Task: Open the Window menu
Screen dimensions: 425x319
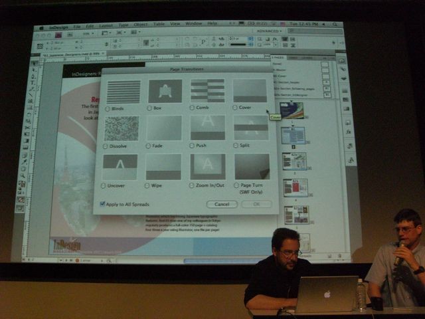Action: coord(193,24)
